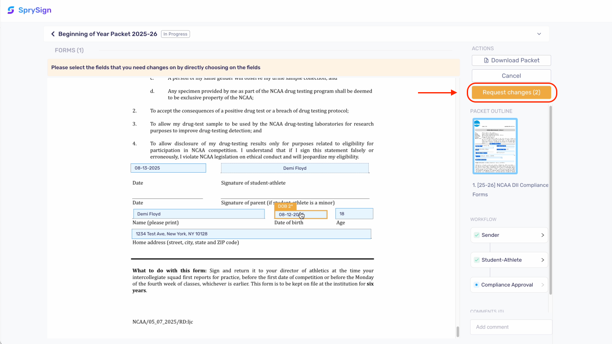Select the Demi Floyd signature field
The width and height of the screenshot is (612, 344).
coord(295,168)
